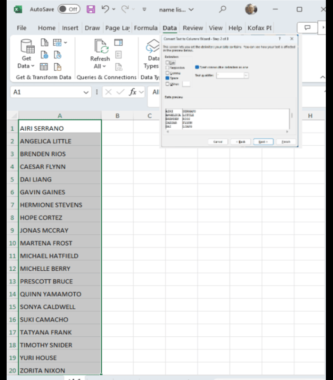The height and width of the screenshot is (380, 333).
Task: Expand the Text qualifier dropdown
Action: pos(246,75)
